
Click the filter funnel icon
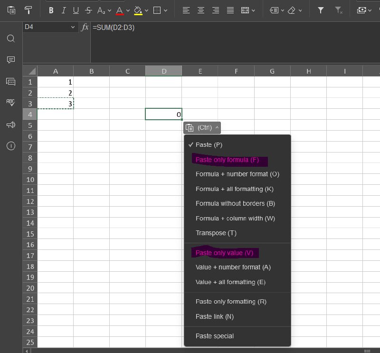click(321, 10)
